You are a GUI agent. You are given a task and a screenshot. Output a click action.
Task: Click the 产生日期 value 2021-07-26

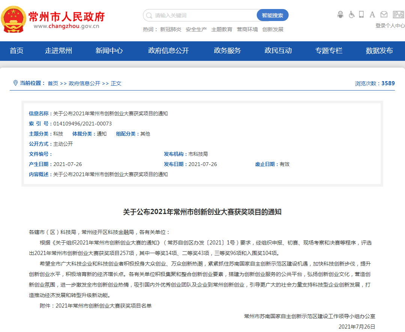pos(68,164)
